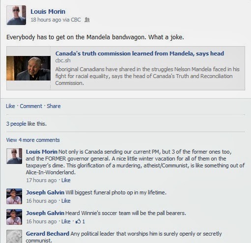Screen dimensions: 251x243
Task: Like the Winnie's soccer team comment
Action: 66,221
